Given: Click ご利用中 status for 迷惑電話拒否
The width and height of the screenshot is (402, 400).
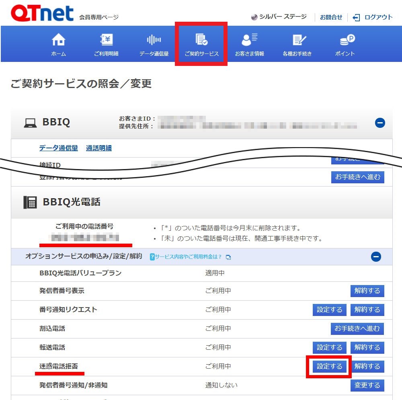Looking at the screenshot, I should 218,366.
